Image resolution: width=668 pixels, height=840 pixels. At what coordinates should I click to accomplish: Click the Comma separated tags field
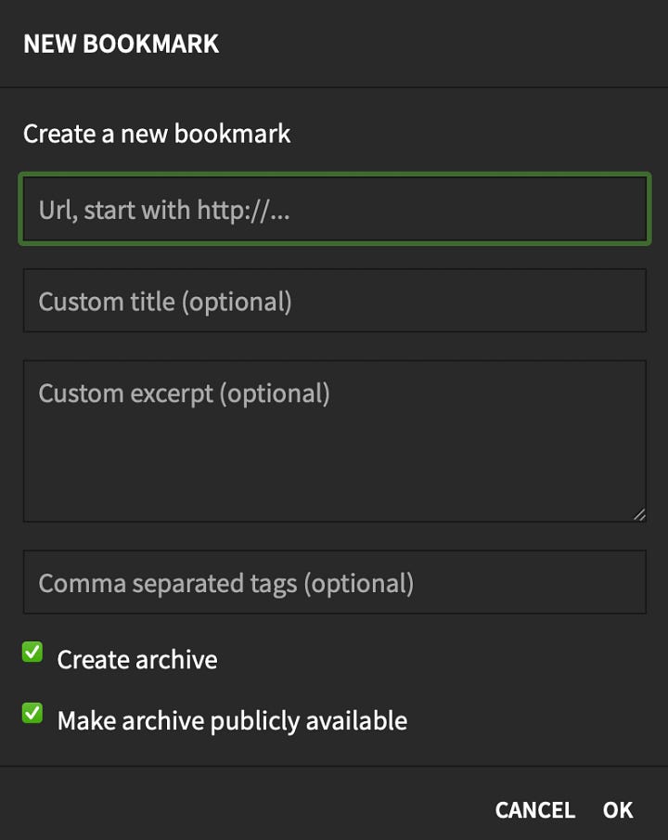335,582
